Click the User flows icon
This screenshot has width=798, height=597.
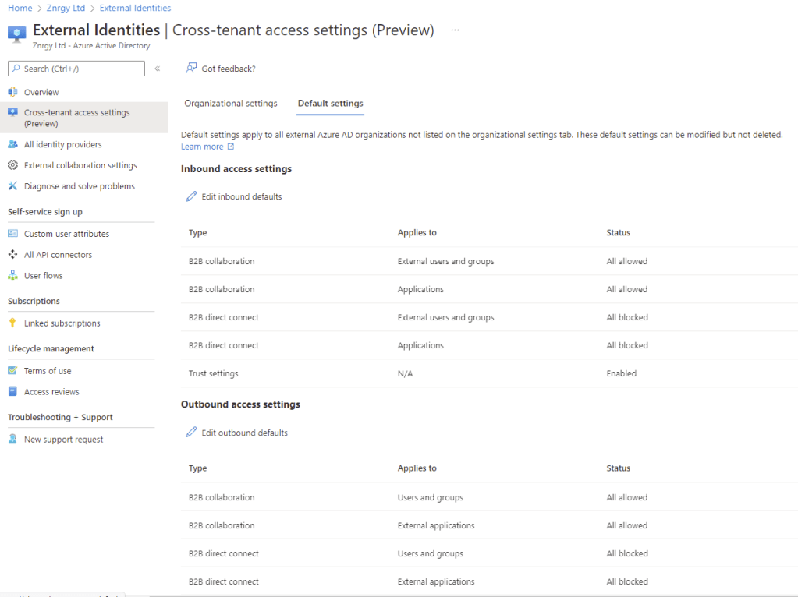[x=12, y=276]
